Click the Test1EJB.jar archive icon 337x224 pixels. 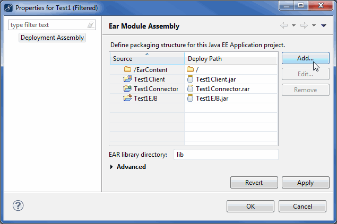[191, 98]
